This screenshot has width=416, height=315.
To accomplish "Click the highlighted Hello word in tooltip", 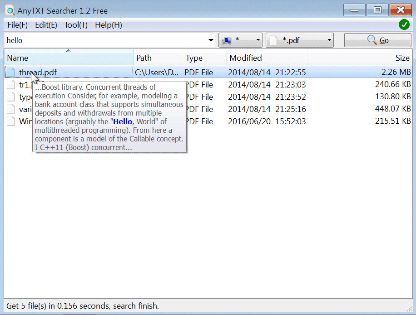I will [123, 121].
